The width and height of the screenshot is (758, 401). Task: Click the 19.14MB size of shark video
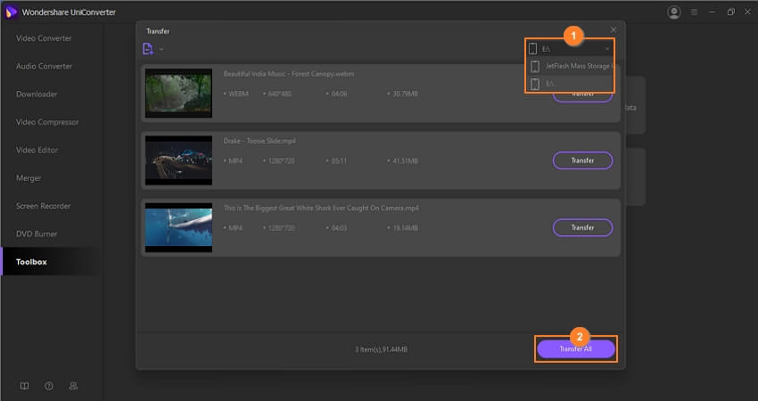[x=405, y=228]
